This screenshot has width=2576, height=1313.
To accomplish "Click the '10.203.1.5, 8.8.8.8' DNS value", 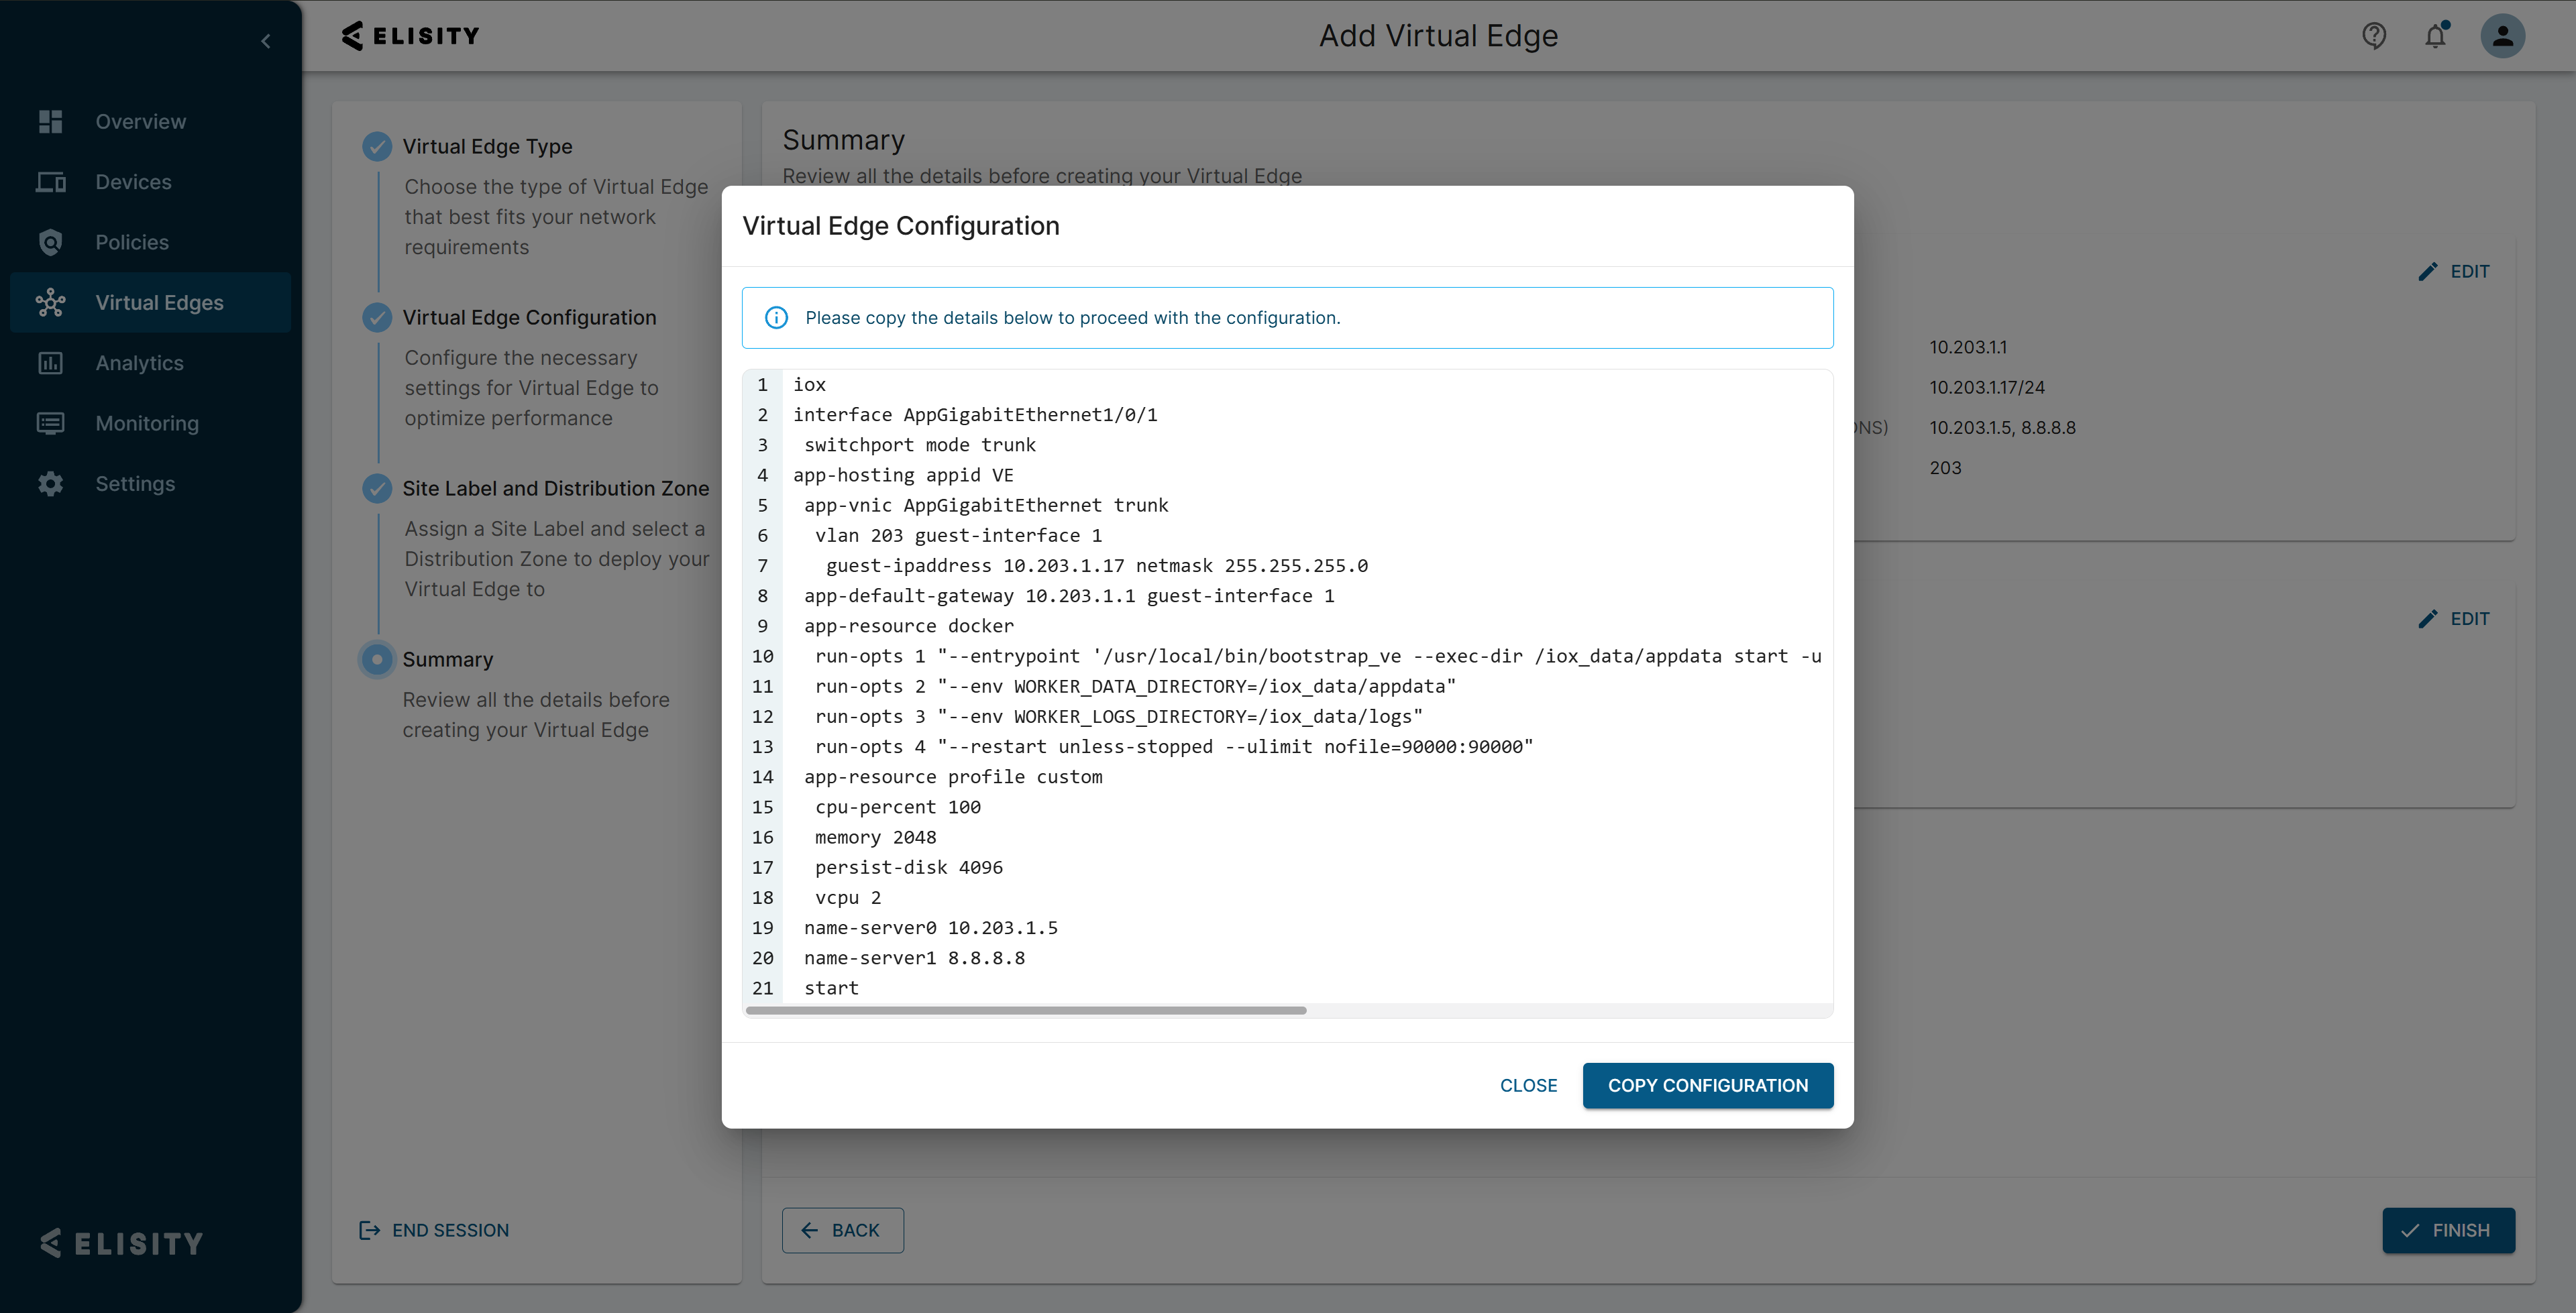I will 2002,427.
